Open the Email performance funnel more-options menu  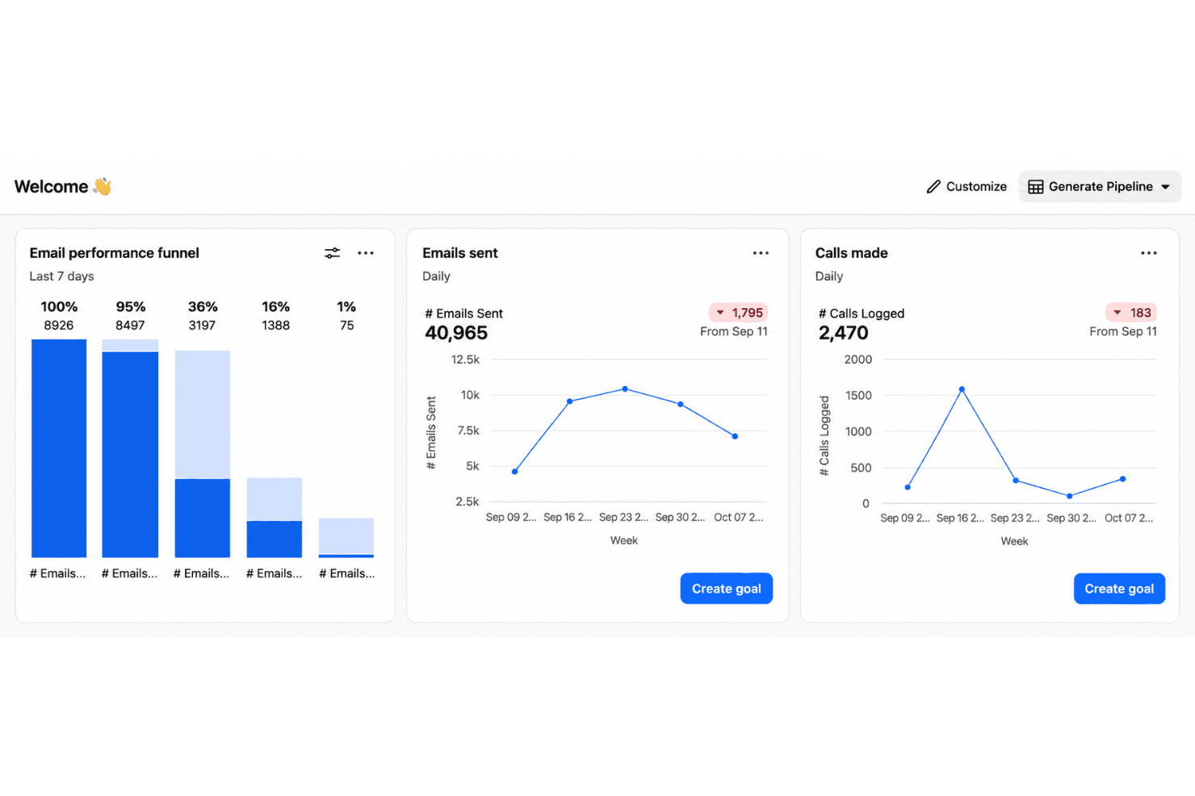[x=366, y=253]
